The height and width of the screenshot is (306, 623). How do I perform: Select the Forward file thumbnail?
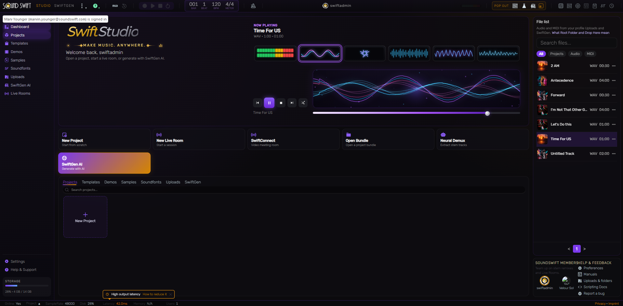(x=542, y=95)
